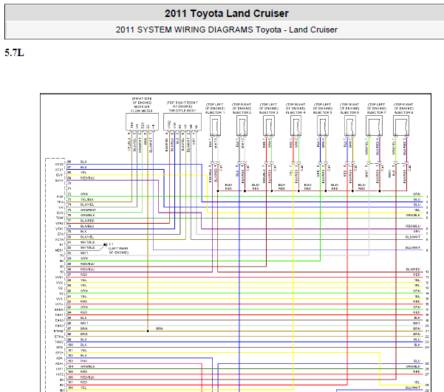The image size is (444, 392).
Task: Click the 'ETHW' terminal name
Action: click(58, 331)
